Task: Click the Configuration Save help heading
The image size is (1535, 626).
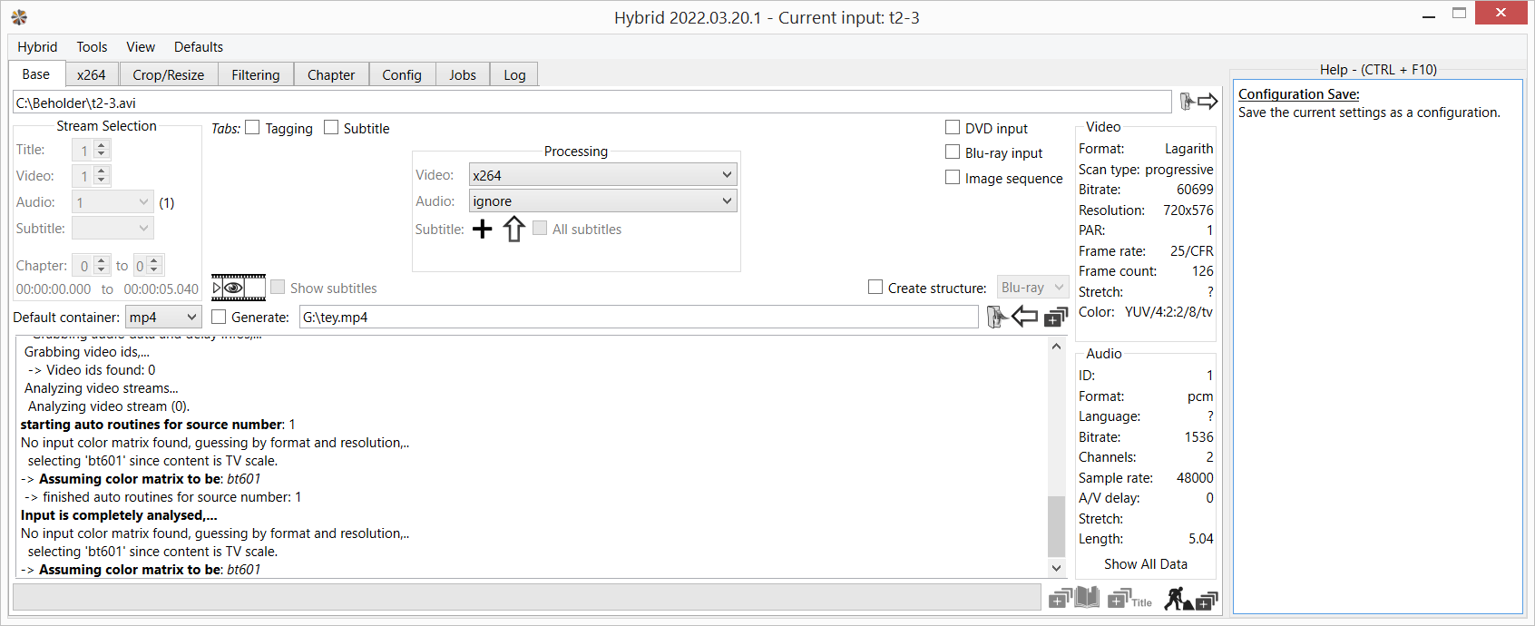Action: (1299, 94)
